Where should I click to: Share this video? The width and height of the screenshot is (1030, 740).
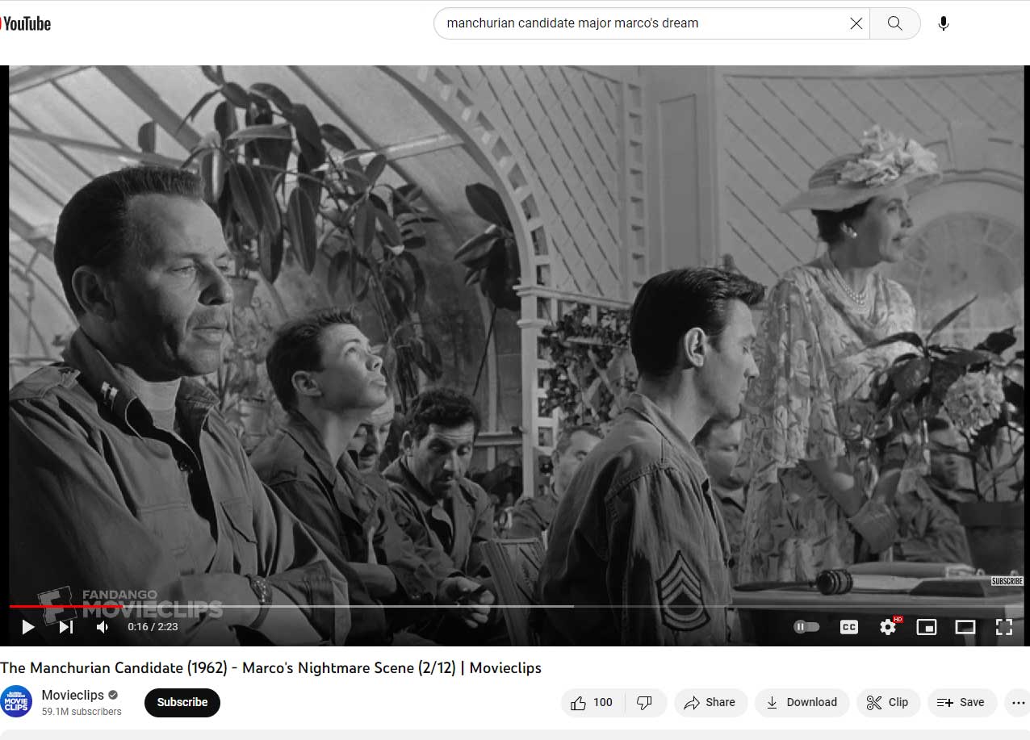710,702
